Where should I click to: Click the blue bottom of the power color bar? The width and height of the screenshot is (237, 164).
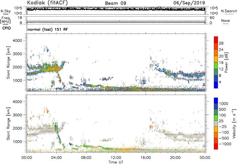216,85
